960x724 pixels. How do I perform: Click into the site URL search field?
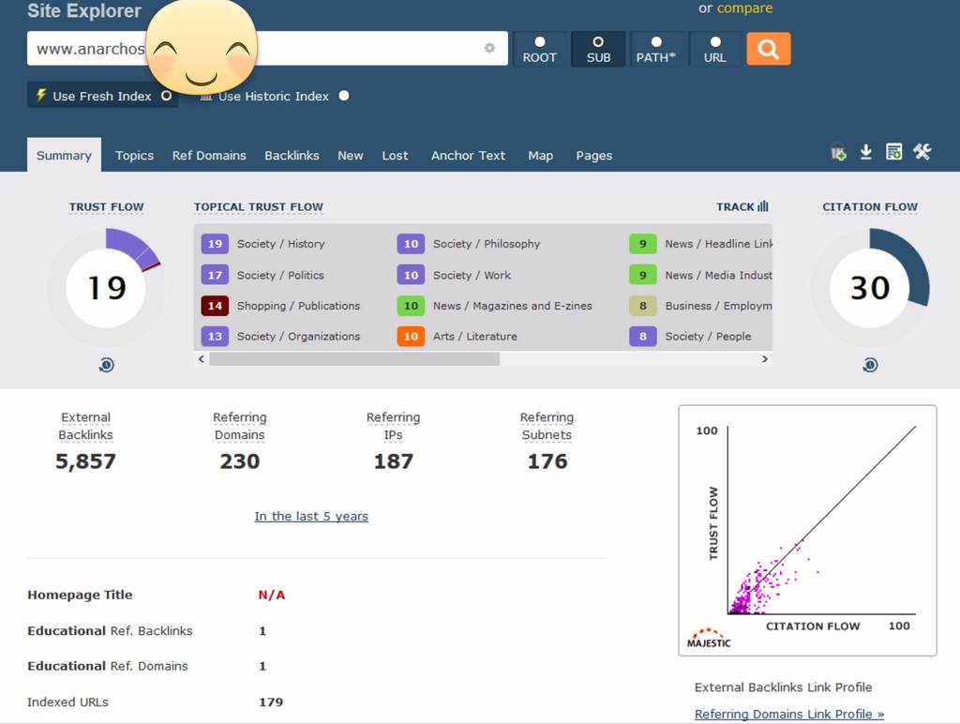[x=267, y=49]
